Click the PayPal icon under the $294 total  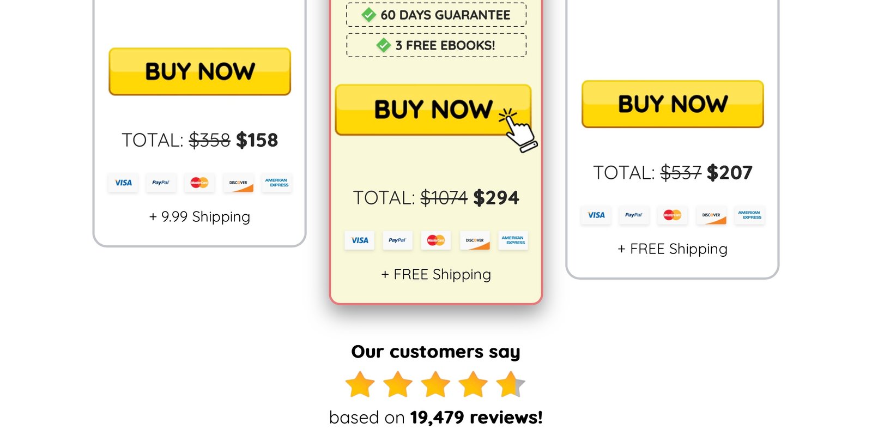(397, 240)
